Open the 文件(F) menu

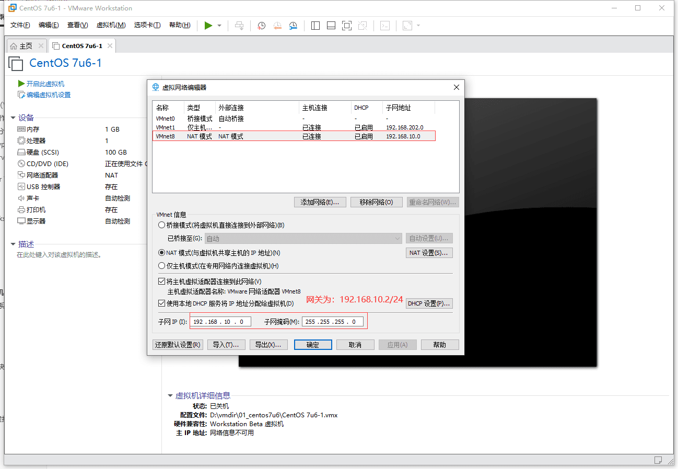point(20,25)
